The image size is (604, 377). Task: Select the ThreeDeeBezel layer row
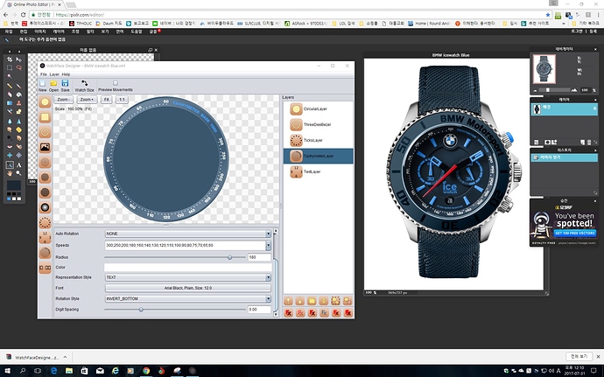coord(318,125)
